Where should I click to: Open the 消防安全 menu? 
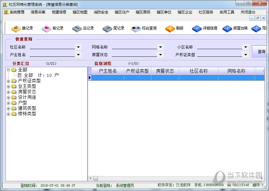click(101, 12)
